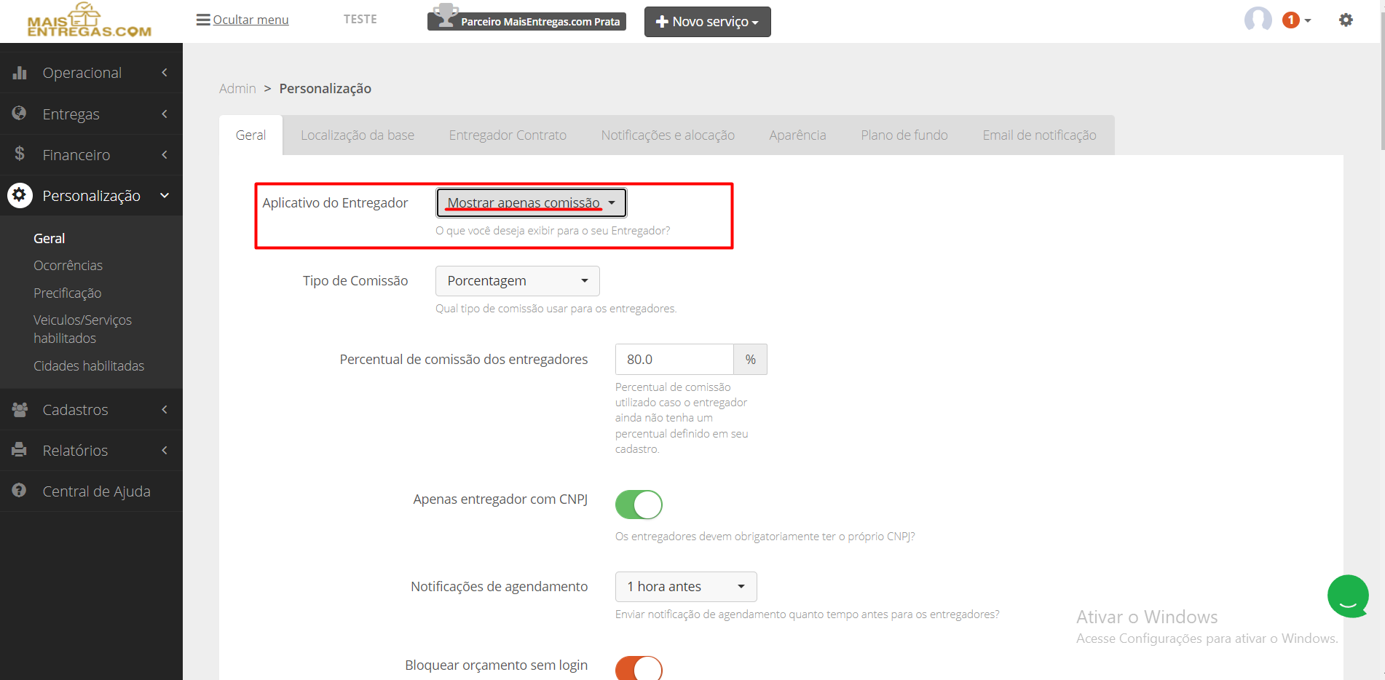Open the green chat bubble widget
The width and height of the screenshot is (1385, 680).
(1348, 596)
